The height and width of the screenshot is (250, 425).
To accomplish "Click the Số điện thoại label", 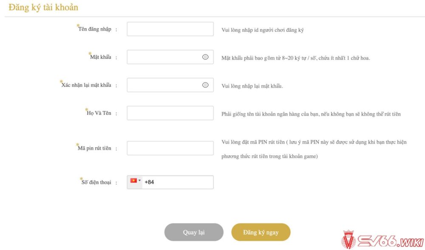I will [x=96, y=182].
